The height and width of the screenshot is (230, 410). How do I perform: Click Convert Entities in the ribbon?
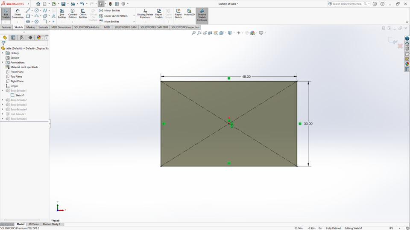coord(73,13)
